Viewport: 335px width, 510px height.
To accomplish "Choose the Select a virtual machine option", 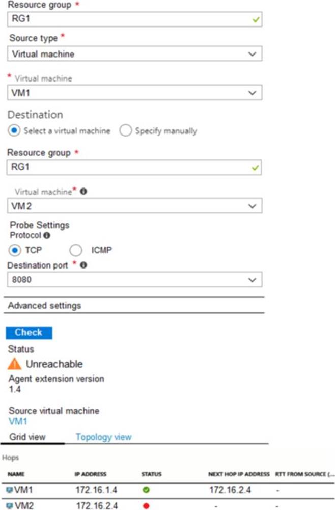I will click(14, 130).
